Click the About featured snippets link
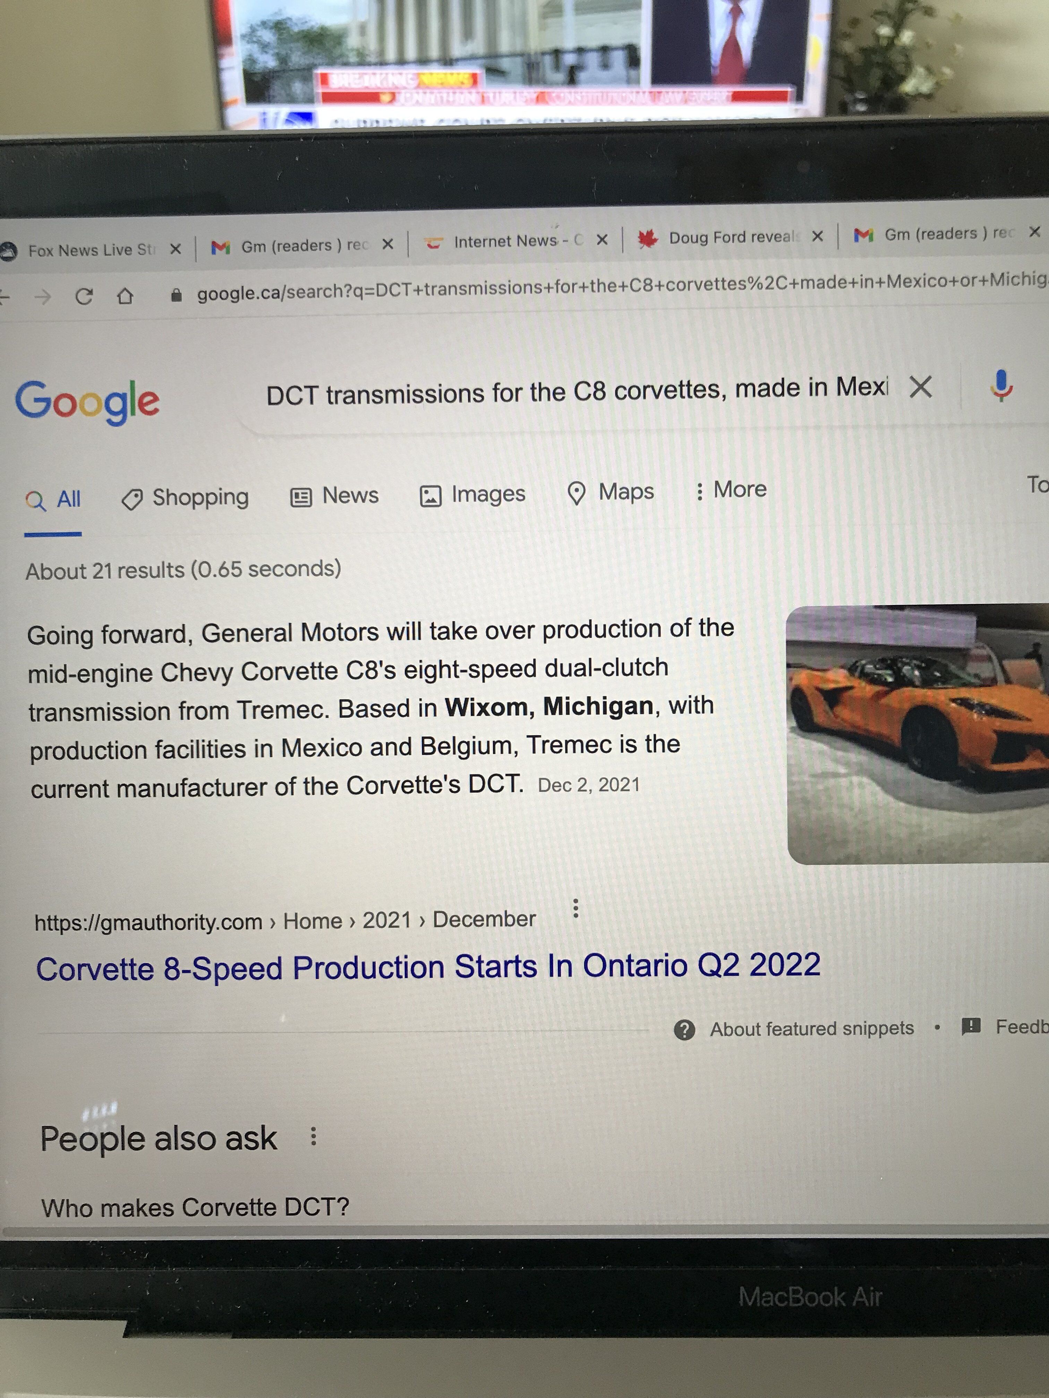The width and height of the screenshot is (1049, 1398). click(812, 1028)
